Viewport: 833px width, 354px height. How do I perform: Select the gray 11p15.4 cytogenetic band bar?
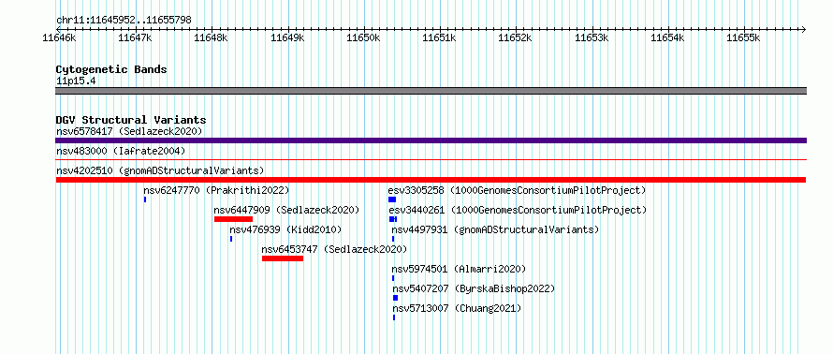tap(431, 91)
